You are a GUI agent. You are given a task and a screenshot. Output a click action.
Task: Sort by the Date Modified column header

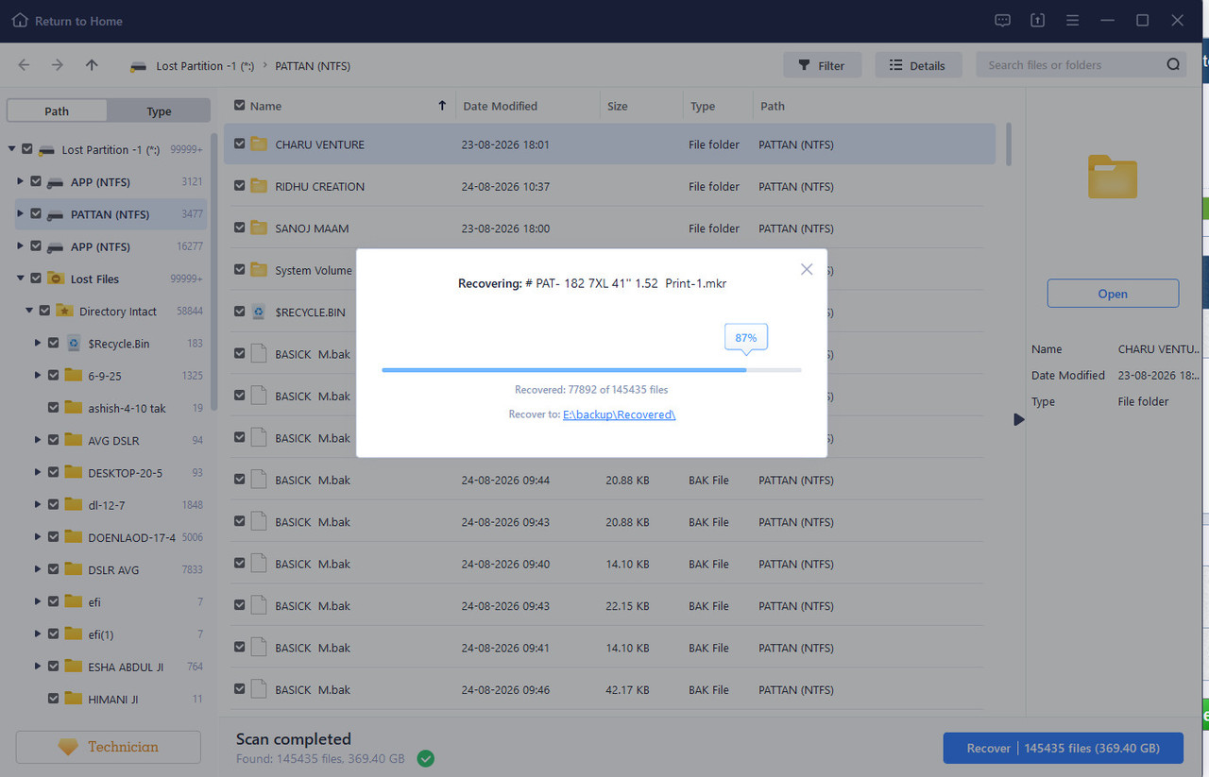pos(500,106)
